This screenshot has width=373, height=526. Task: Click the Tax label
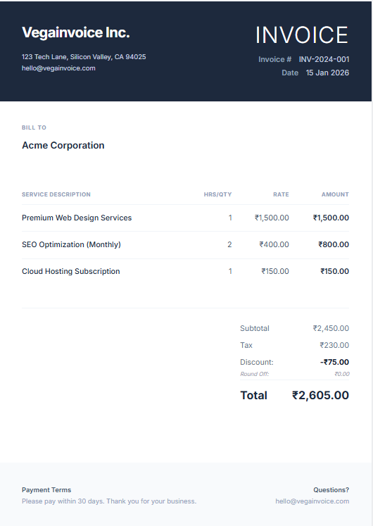point(246,345)
